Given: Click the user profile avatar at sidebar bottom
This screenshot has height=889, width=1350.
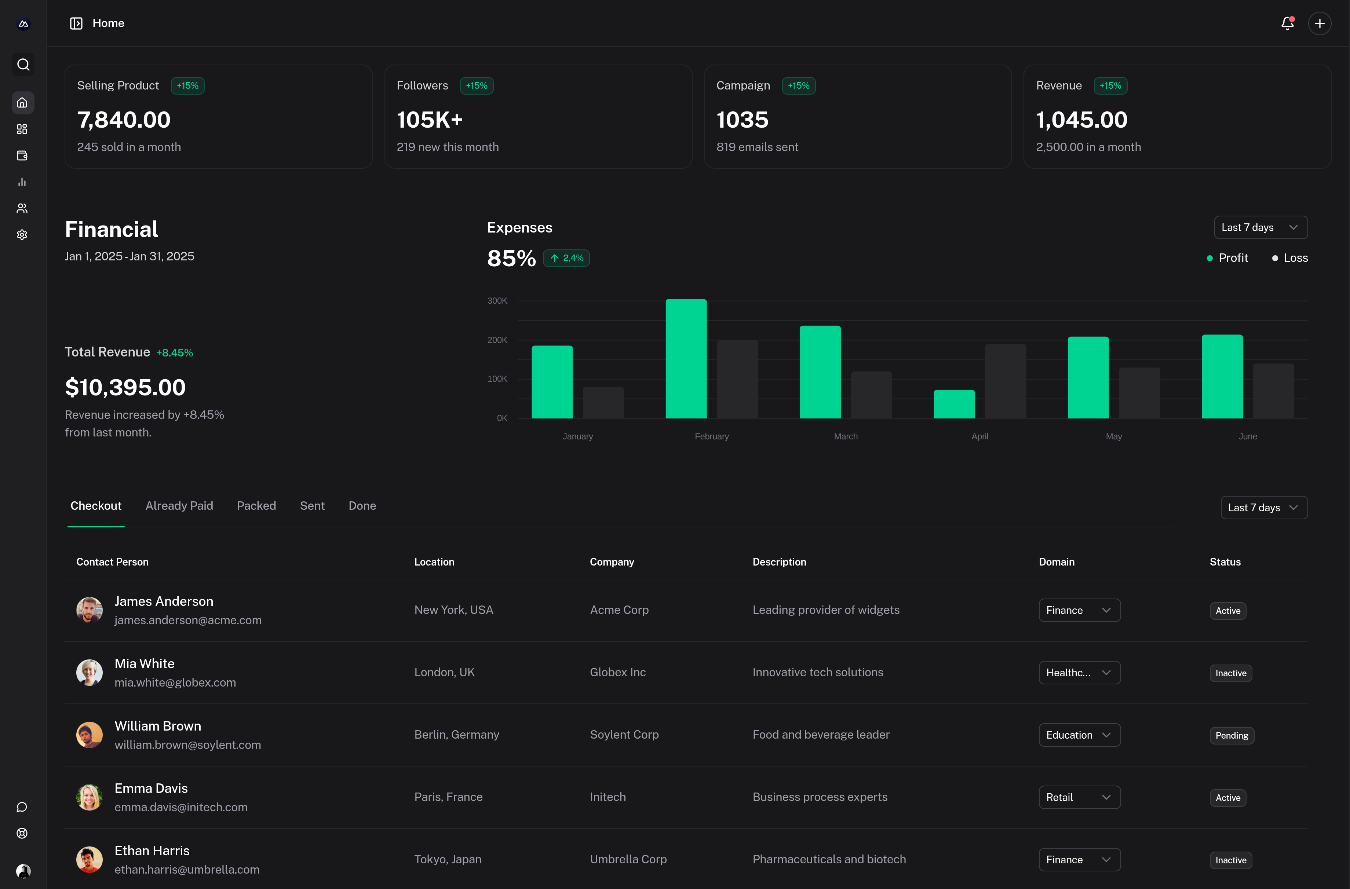Looking at the screenshot, I should (23, 871).
